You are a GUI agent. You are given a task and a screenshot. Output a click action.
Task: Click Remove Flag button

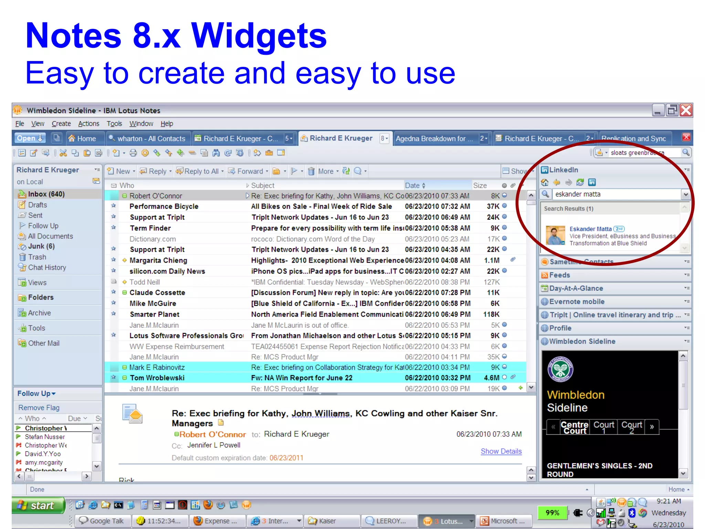39,407
